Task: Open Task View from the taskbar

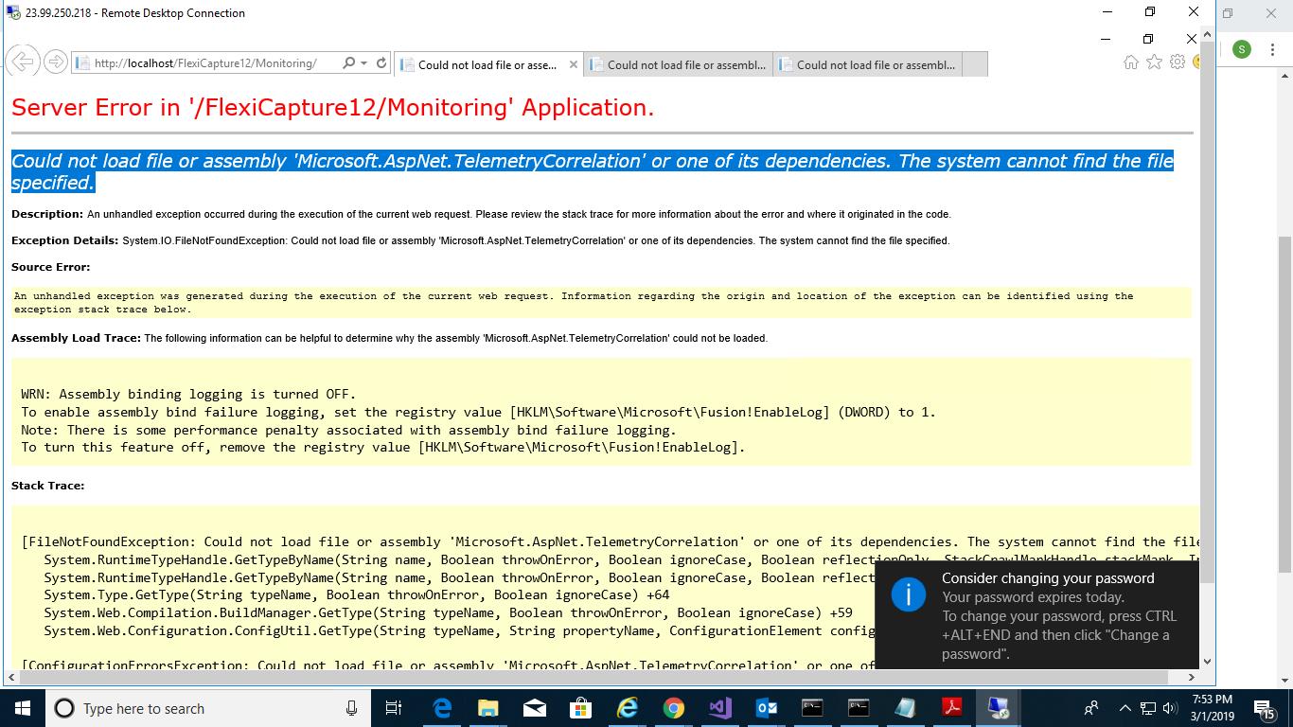Action: coord(394,708)
